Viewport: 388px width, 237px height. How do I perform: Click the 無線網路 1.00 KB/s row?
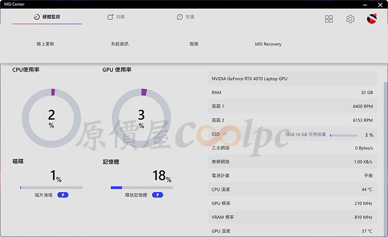(x=292, y=162)
